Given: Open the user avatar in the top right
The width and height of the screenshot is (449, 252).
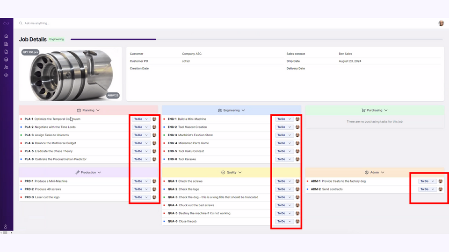Looking at the screenshot, I should (441, 23).
